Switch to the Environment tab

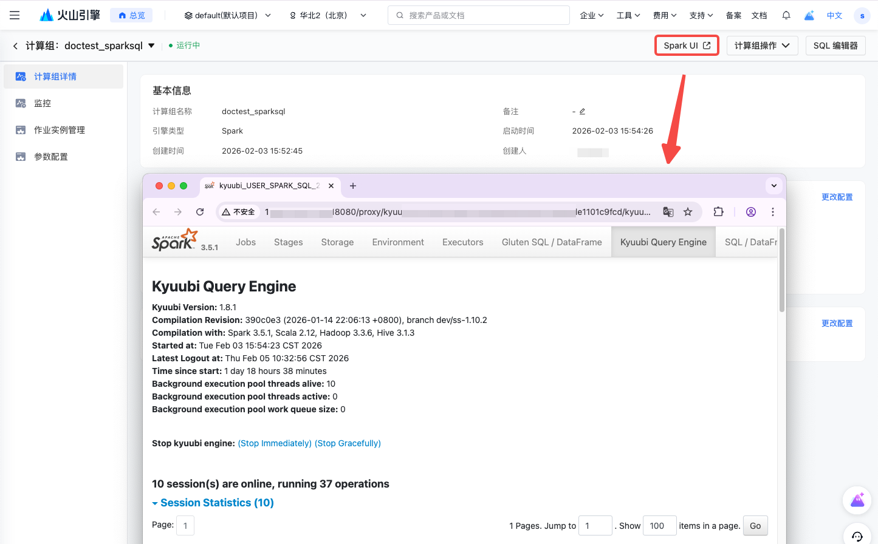coord(398,242)
